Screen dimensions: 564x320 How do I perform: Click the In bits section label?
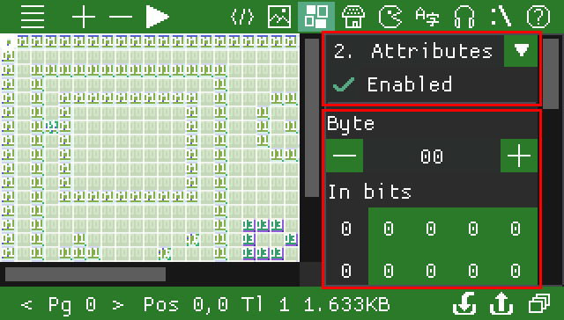(370, 192)
